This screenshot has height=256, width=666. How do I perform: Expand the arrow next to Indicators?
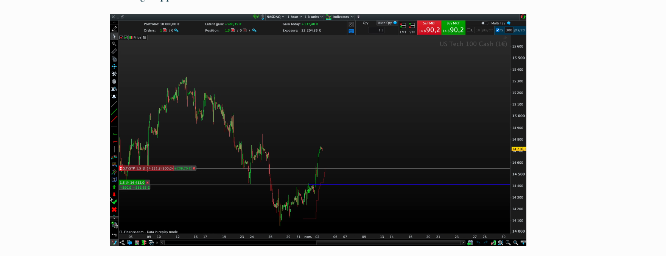pyautogui.click(x=352, y=17)
